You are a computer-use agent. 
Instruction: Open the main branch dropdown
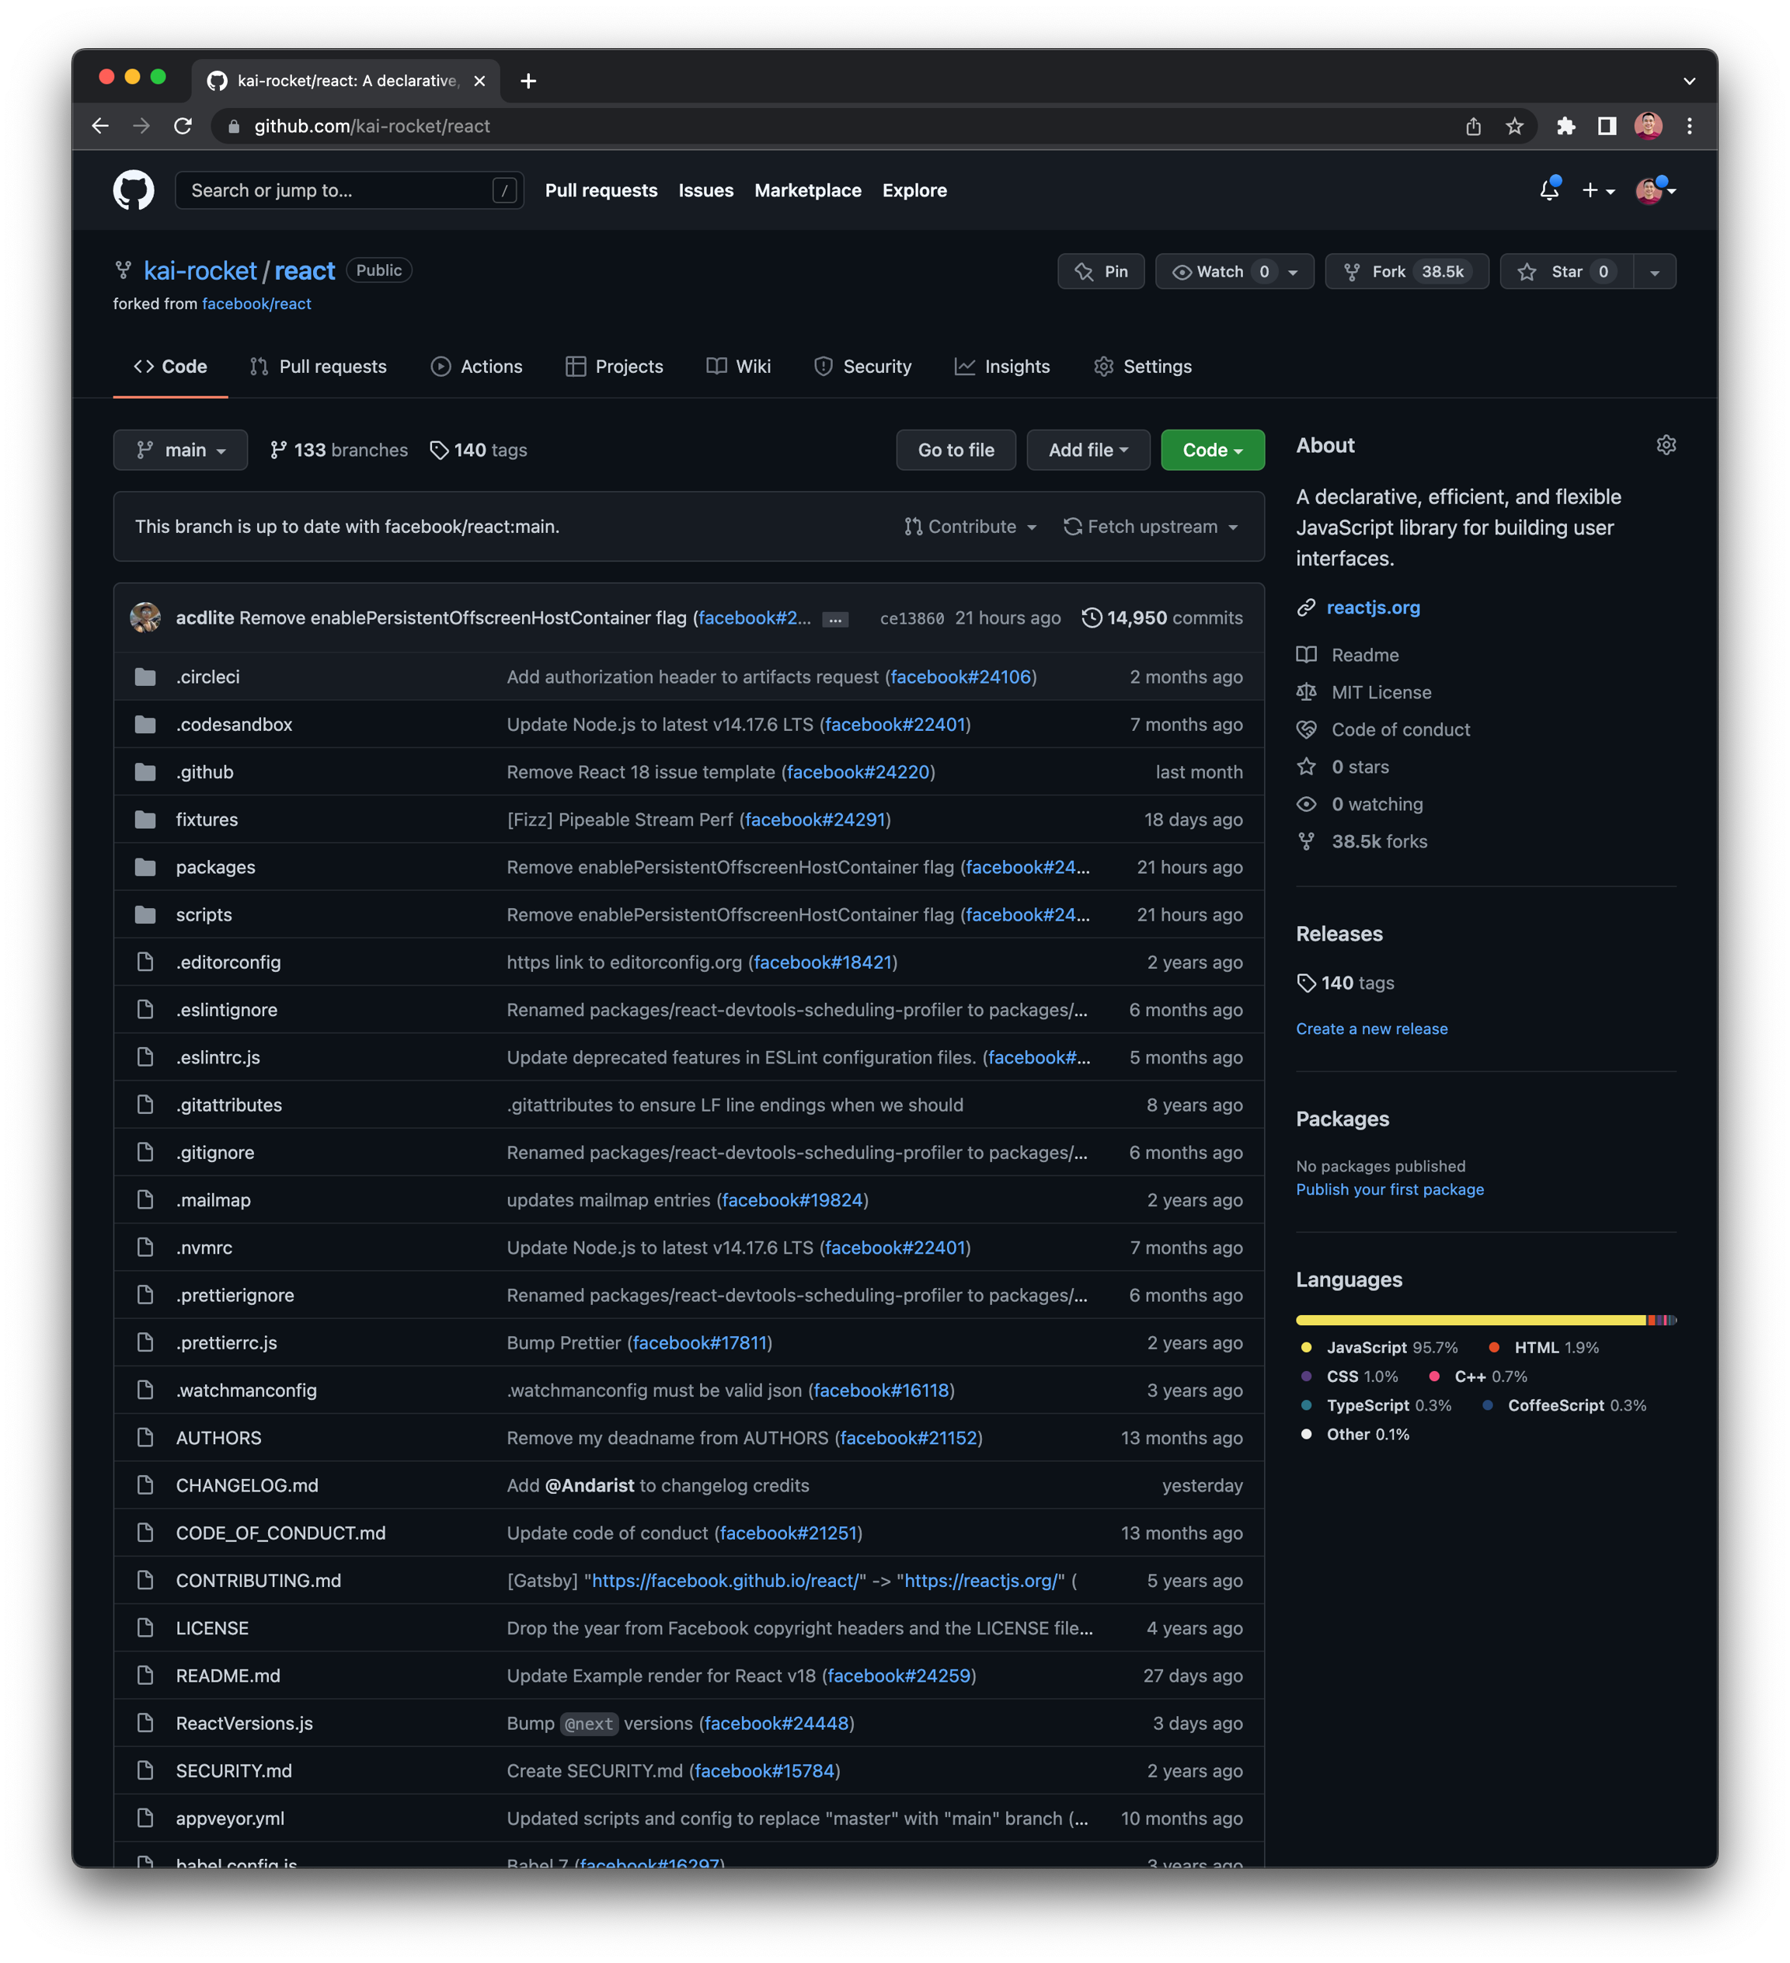pos(180,450)
